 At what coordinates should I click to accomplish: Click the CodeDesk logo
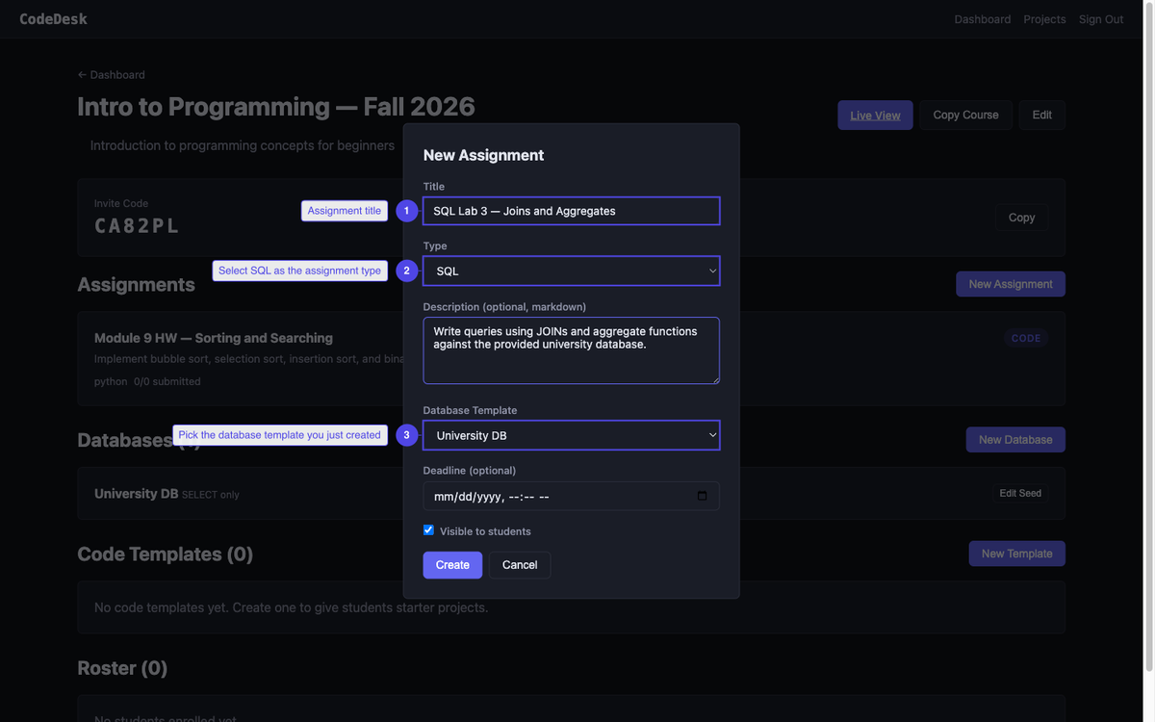pos(53,19)
